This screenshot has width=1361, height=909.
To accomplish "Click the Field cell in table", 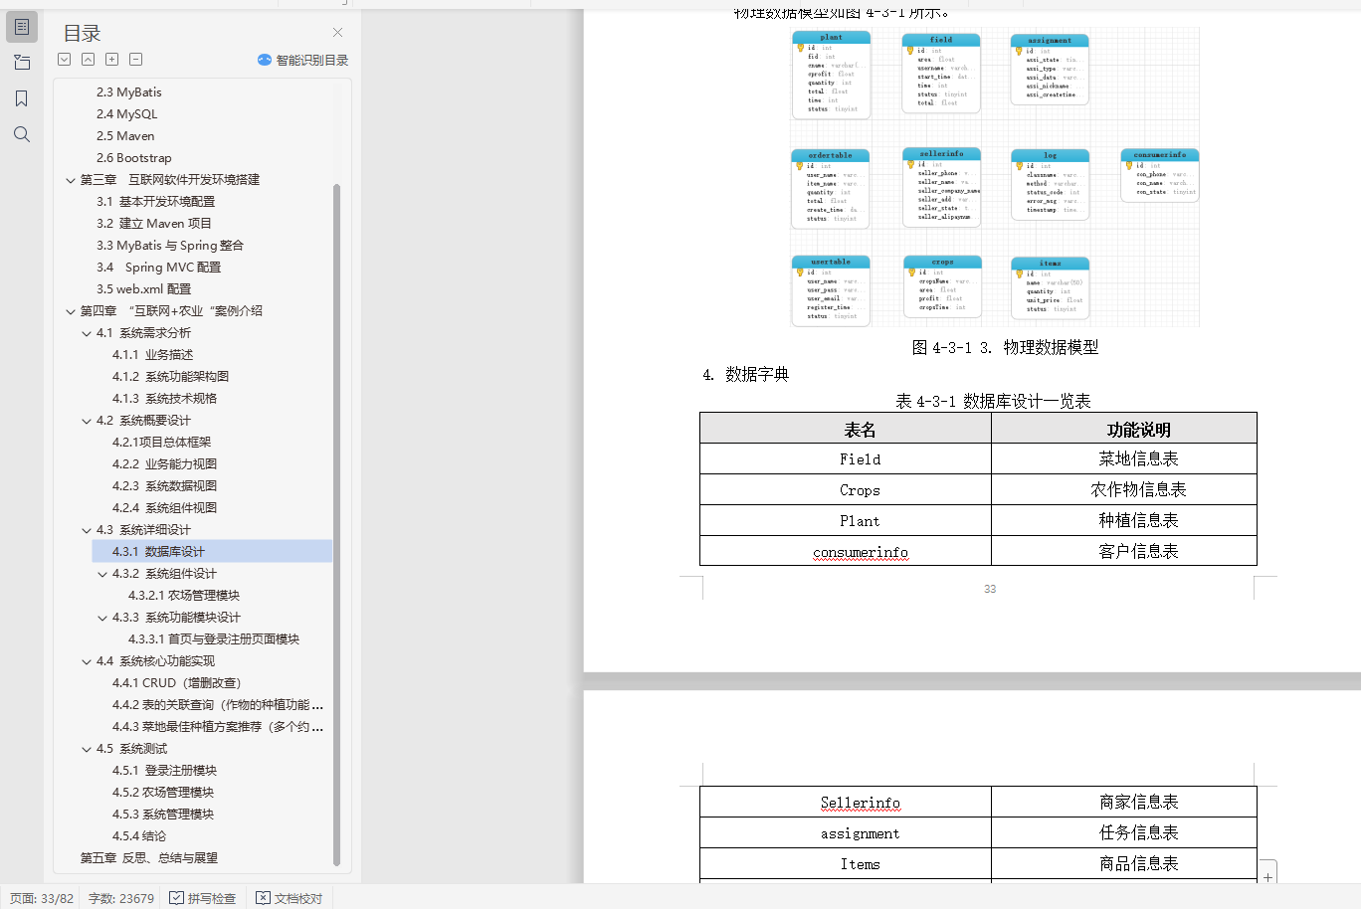I will (846, 458).
